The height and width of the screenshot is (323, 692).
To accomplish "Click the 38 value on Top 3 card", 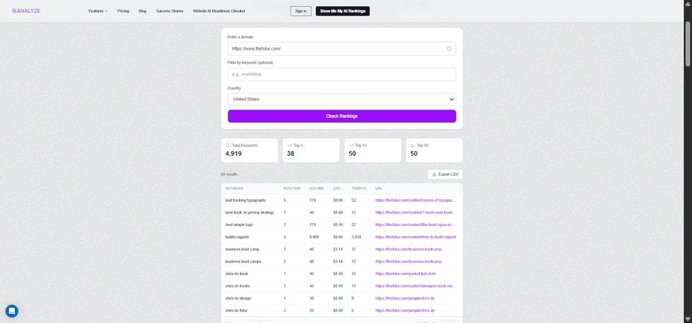I will click(x=291, y=153).
